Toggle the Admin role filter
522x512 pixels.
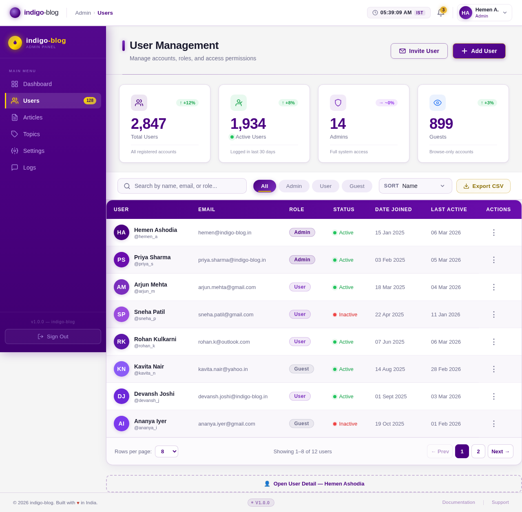point(294,186)
